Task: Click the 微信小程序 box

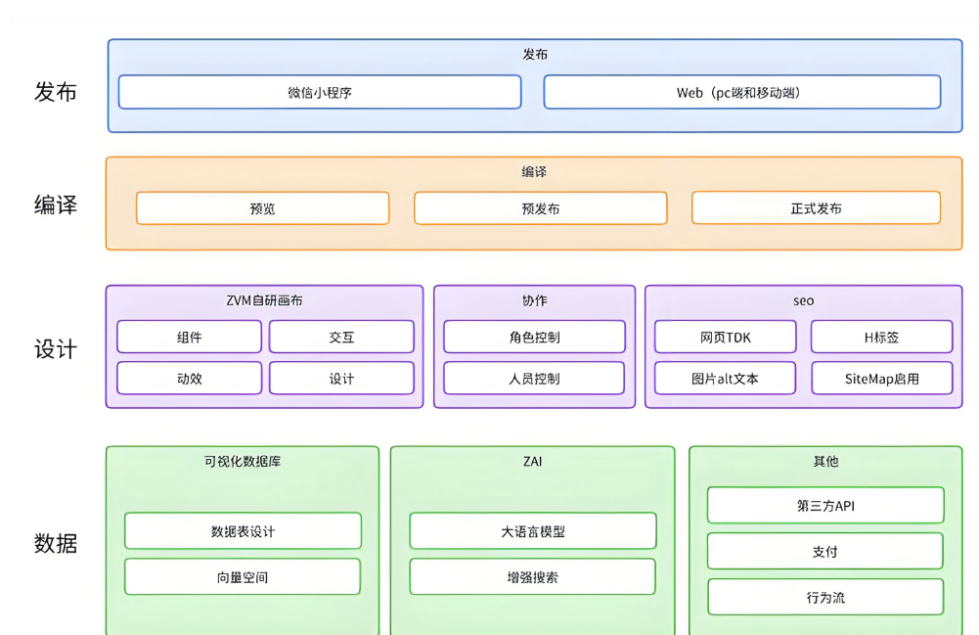Action: pyautogui.click(x=320, y=92)
